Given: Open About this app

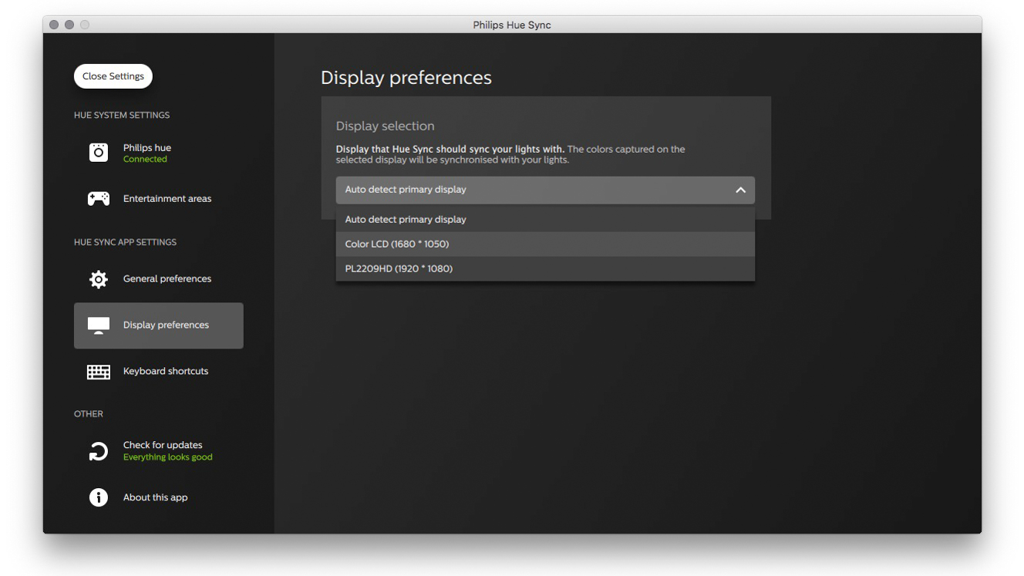Looking at the screenshot, I should coord(159,497).
